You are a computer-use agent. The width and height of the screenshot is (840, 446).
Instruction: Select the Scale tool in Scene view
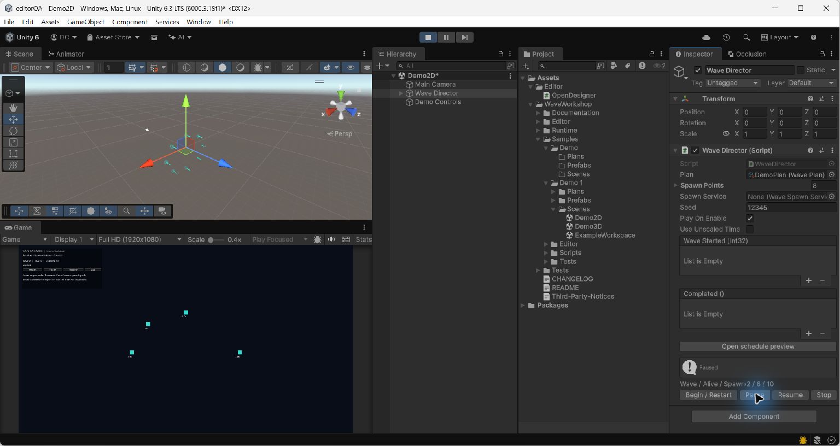click(14, 142)
